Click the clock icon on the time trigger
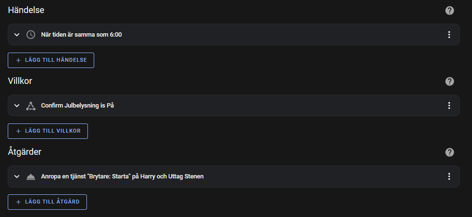Viewport: 472px width, 217px height. [x=31, y=35]
